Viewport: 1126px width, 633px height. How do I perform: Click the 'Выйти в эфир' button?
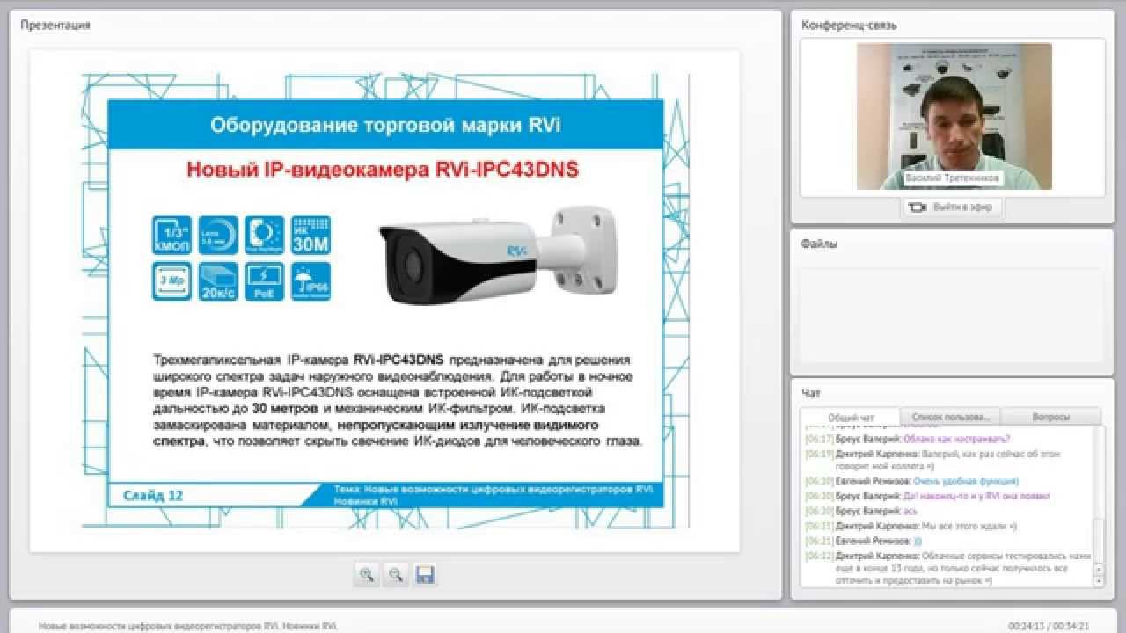coord(952,207)
